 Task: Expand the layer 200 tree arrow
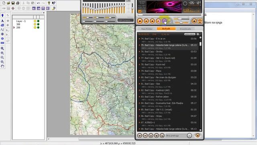[14, 27]
